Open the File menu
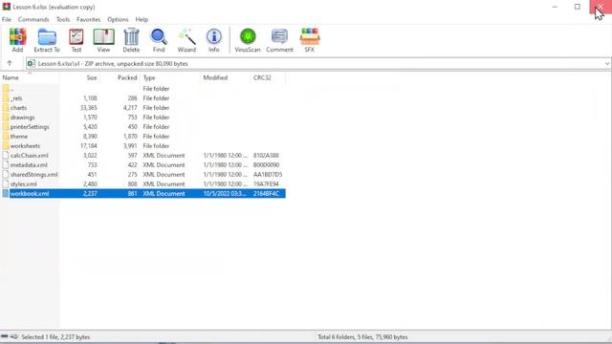612x344 pixels. [7, 19]
